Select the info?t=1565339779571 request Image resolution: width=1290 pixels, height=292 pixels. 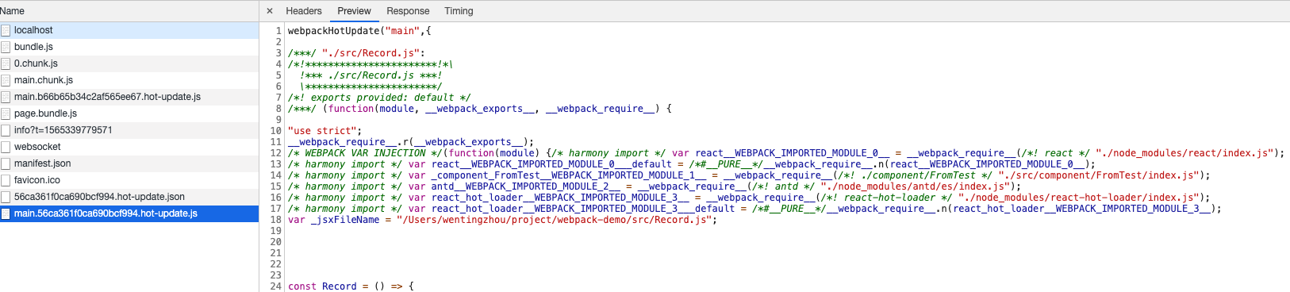pyautogui.click(x=129, y=130)
